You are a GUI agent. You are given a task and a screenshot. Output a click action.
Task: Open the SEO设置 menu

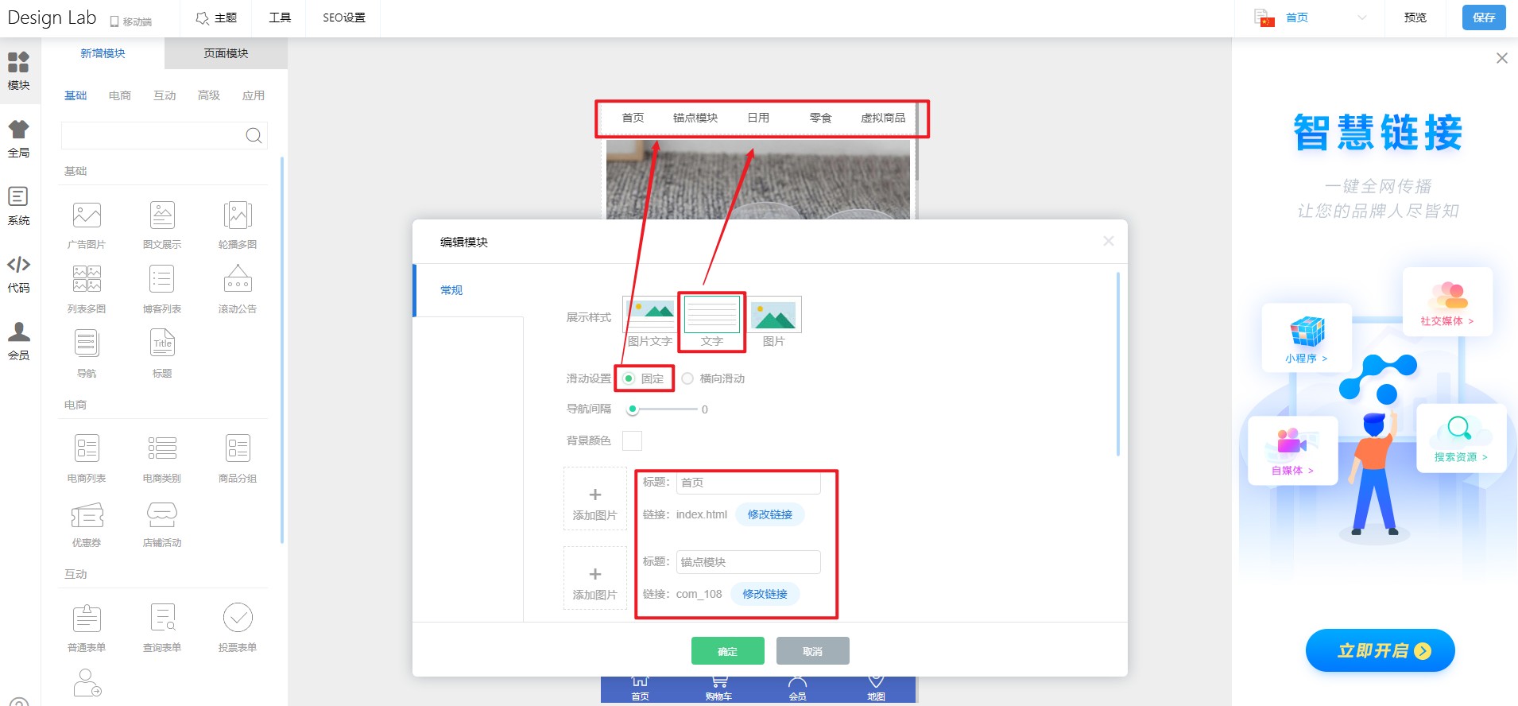(x=344, y=17)
